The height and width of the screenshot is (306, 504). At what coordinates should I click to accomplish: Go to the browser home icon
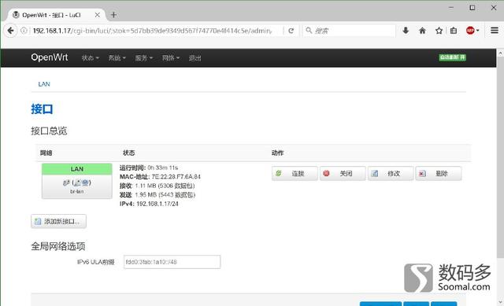[x=422, y=31]
